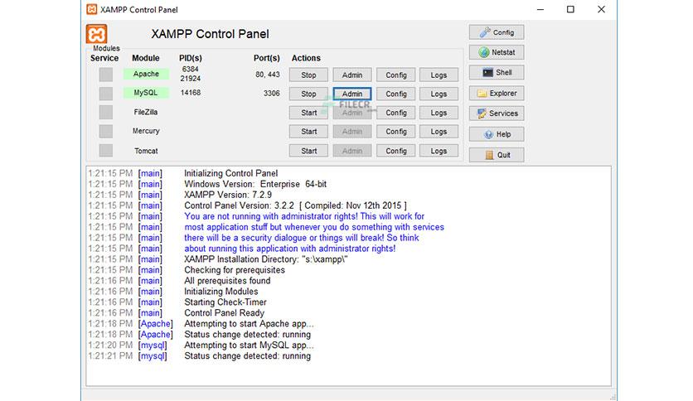The image size is (693, 401).
Task: Select the FileZilla module label
Action: 146,112
